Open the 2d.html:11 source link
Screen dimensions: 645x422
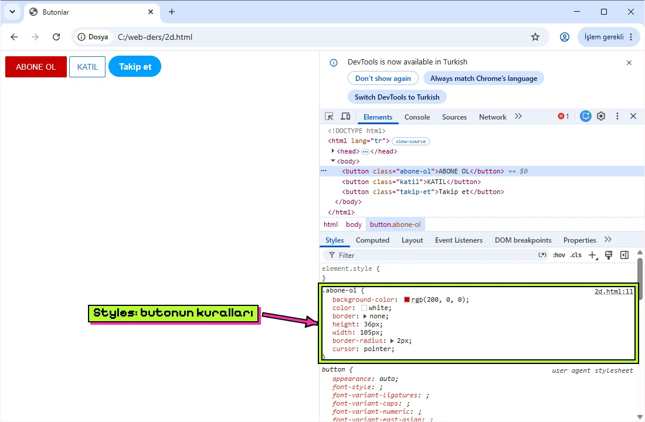click(614, 291)
